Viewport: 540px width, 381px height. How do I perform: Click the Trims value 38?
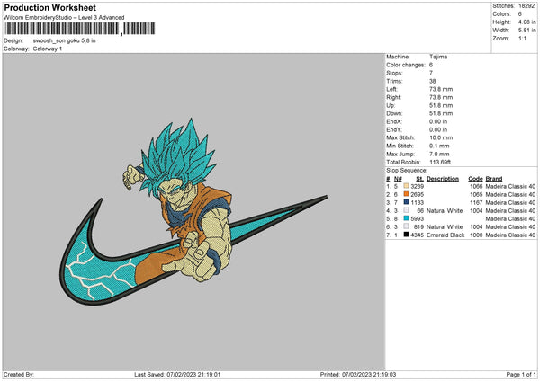[x=433, y=81]
